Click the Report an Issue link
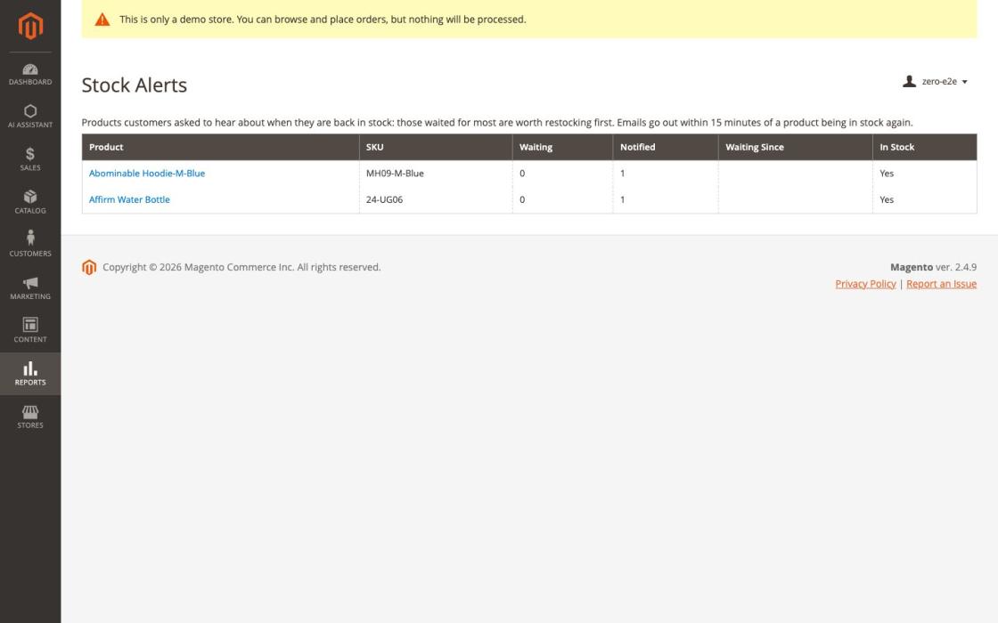998x623 pixels. (941, 284)
